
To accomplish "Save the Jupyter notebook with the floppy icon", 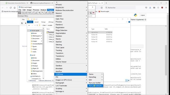I will click(22, 23).
